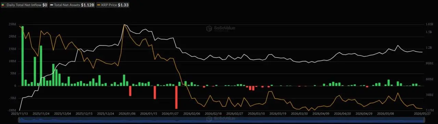
Task: Click the x-axis date label 2025/12/15
Action: pos(84,113)
